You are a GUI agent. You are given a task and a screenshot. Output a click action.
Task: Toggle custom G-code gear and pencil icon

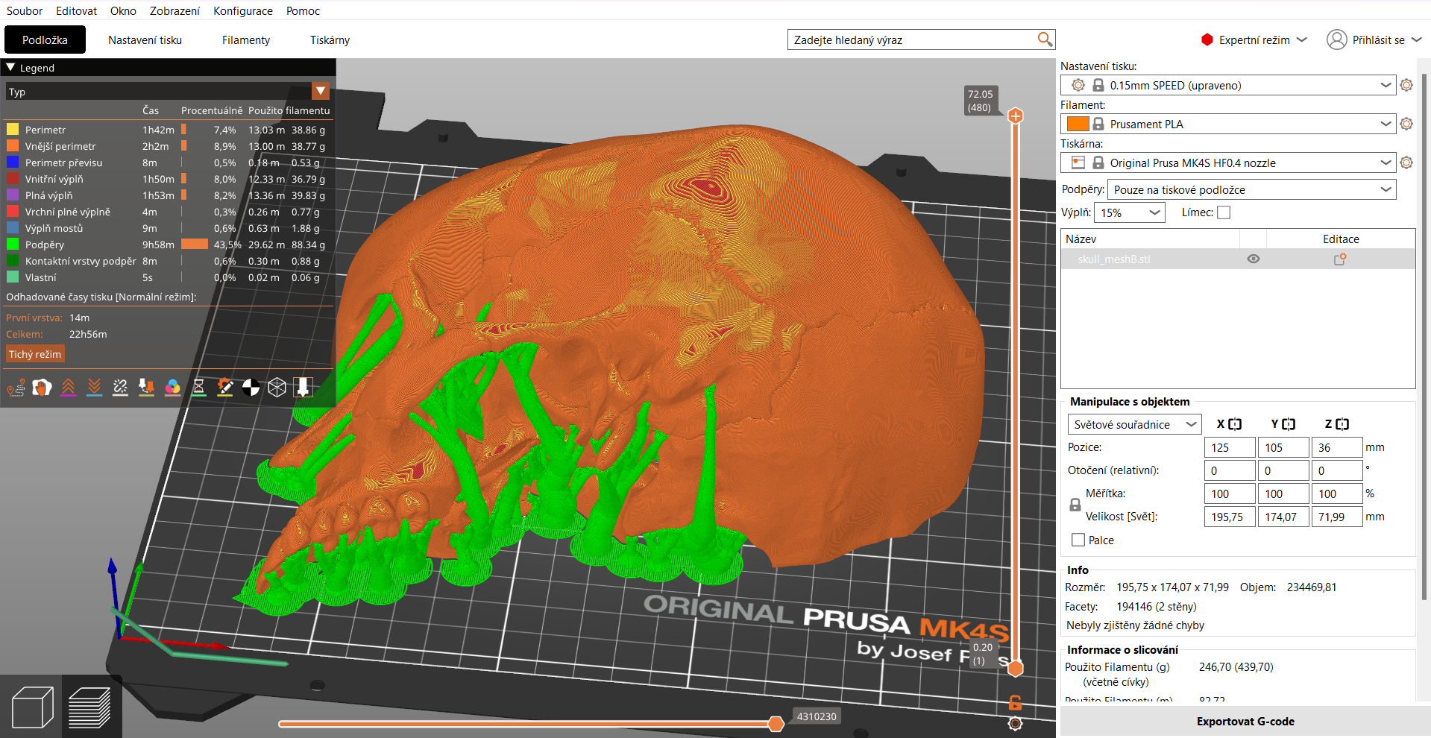click(x=224, y=388)
